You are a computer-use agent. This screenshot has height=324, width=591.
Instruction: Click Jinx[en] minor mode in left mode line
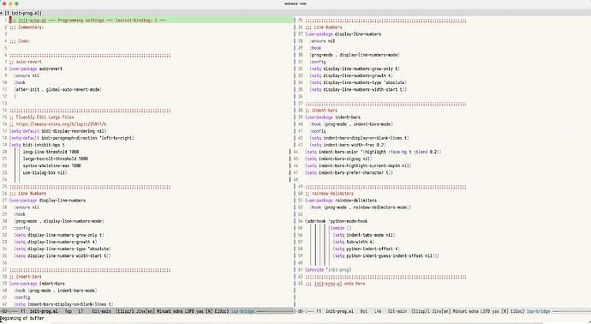146,311
